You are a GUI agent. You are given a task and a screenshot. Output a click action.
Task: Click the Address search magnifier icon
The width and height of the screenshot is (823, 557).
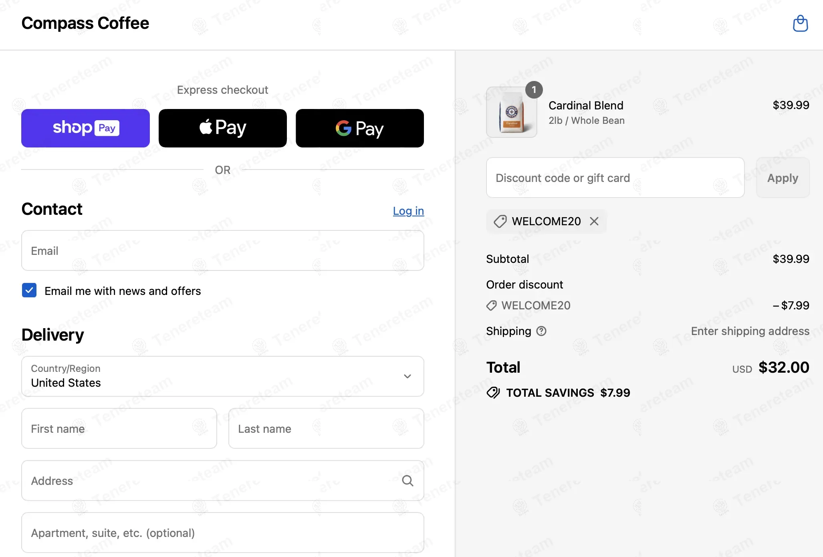coord(407,480)
